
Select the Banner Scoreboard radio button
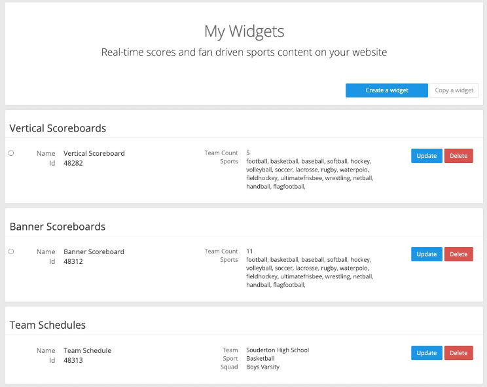11,251
